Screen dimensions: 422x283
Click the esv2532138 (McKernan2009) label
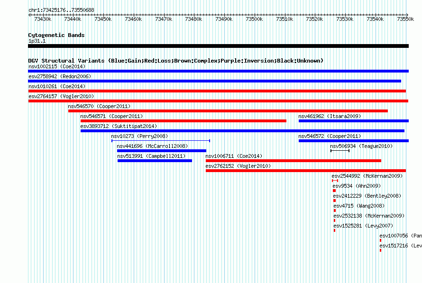(369, 216)
